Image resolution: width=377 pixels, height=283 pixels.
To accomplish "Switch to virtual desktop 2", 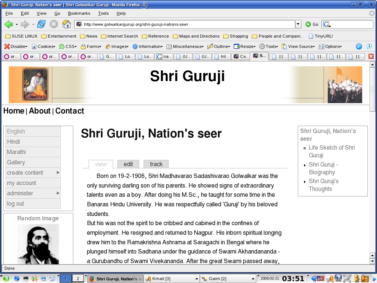I will tap(78, 279).
